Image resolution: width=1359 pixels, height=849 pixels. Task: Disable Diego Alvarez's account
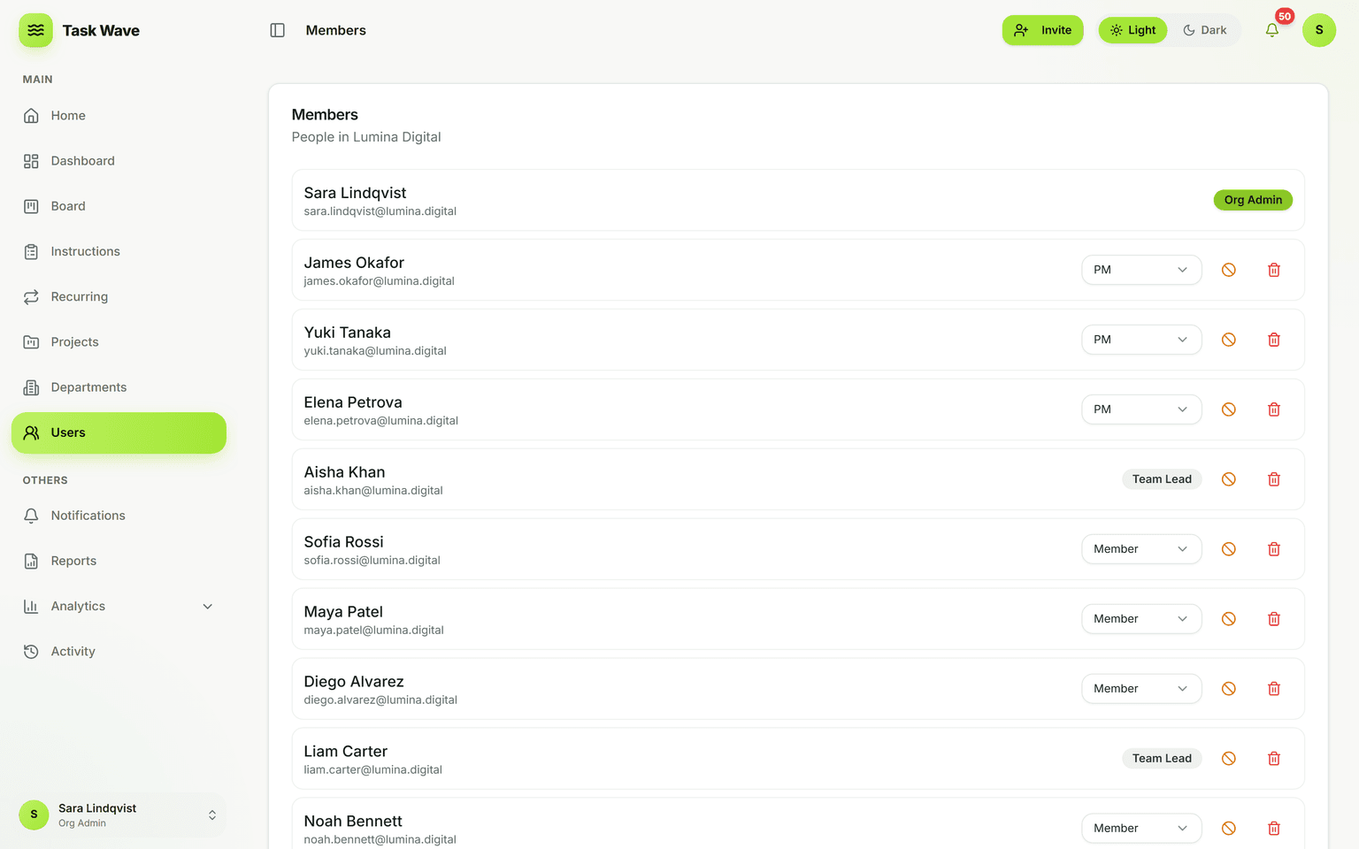click(x=1229, y=689)
